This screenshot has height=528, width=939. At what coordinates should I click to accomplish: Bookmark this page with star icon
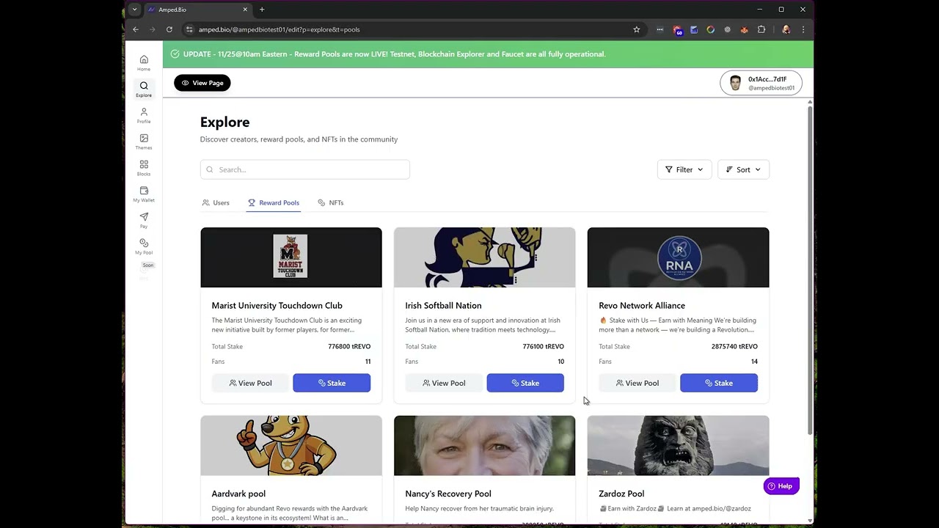pyautogui.click(x=637, y=29)
